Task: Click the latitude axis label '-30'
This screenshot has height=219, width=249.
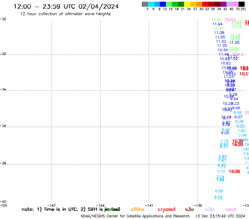Action: (3, 19)
